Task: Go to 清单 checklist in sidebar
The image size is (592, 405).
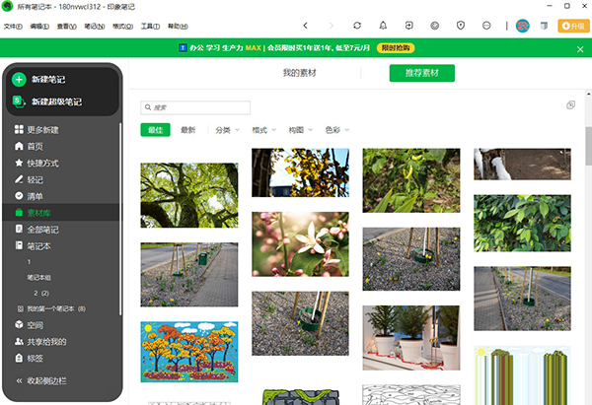Action: (36, 196)
